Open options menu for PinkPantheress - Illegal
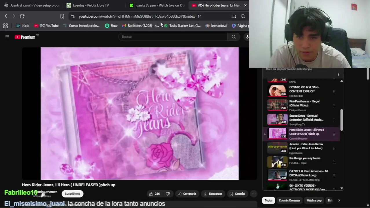 334,106
